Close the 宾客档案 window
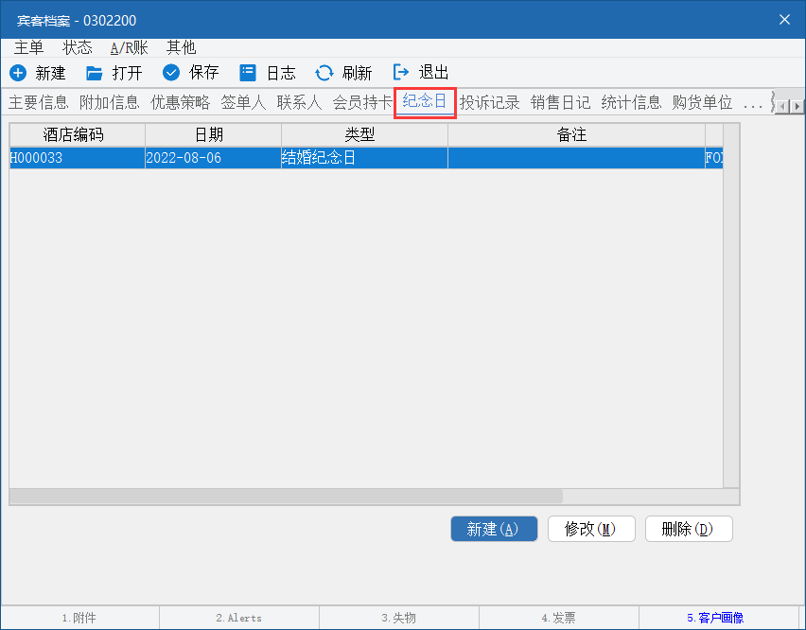Screen dimensions: 806x630 tap(784, 20)
